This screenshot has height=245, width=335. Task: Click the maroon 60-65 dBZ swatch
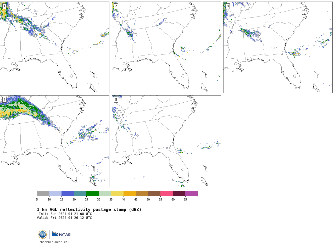[x=179, y=194]
